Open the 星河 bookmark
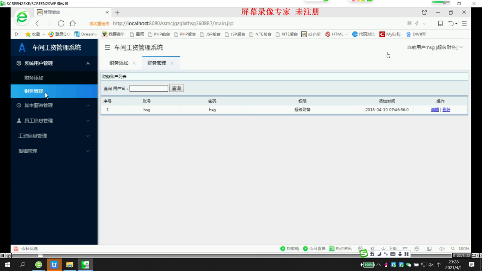The height and width of the screenshot is (271, 482). click(137, 34)
